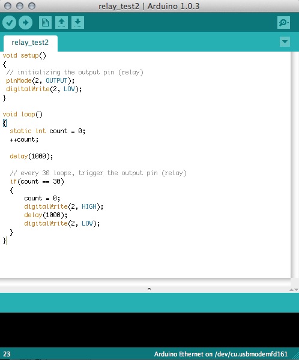Click the console divider collapse handle
299x360 pixels.
coord(149,289)
